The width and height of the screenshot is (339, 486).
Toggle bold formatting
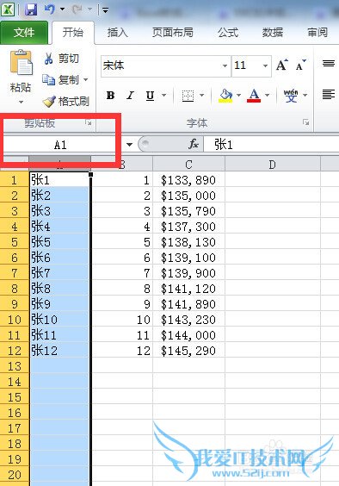pos(110,95)
